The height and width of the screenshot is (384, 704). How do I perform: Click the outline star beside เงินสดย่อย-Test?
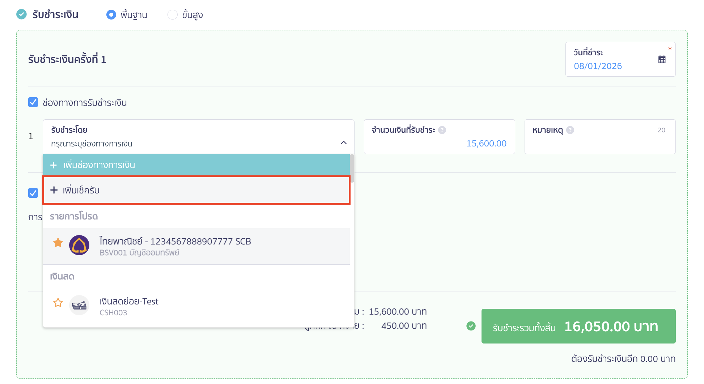click(x=58, y=303)
